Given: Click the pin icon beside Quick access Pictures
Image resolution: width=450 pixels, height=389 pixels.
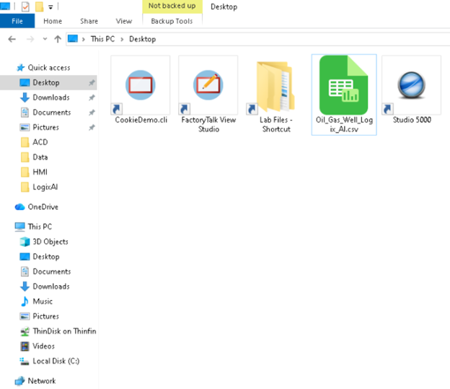Looking at the screenshot, I should [92, 128].
